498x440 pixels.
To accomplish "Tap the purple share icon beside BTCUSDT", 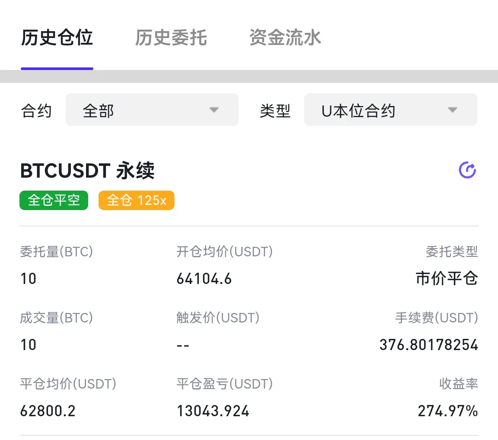I will click(467, 170).
